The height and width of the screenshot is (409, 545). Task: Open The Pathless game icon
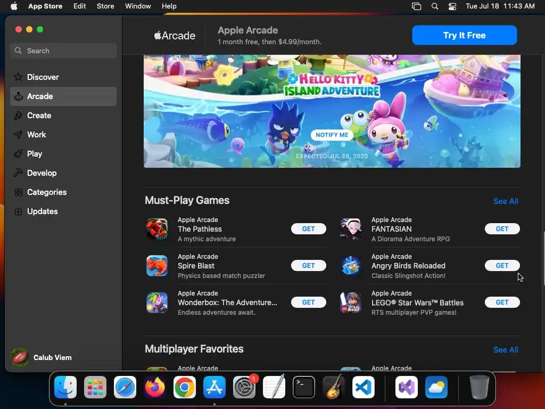[x=157, y=229]
